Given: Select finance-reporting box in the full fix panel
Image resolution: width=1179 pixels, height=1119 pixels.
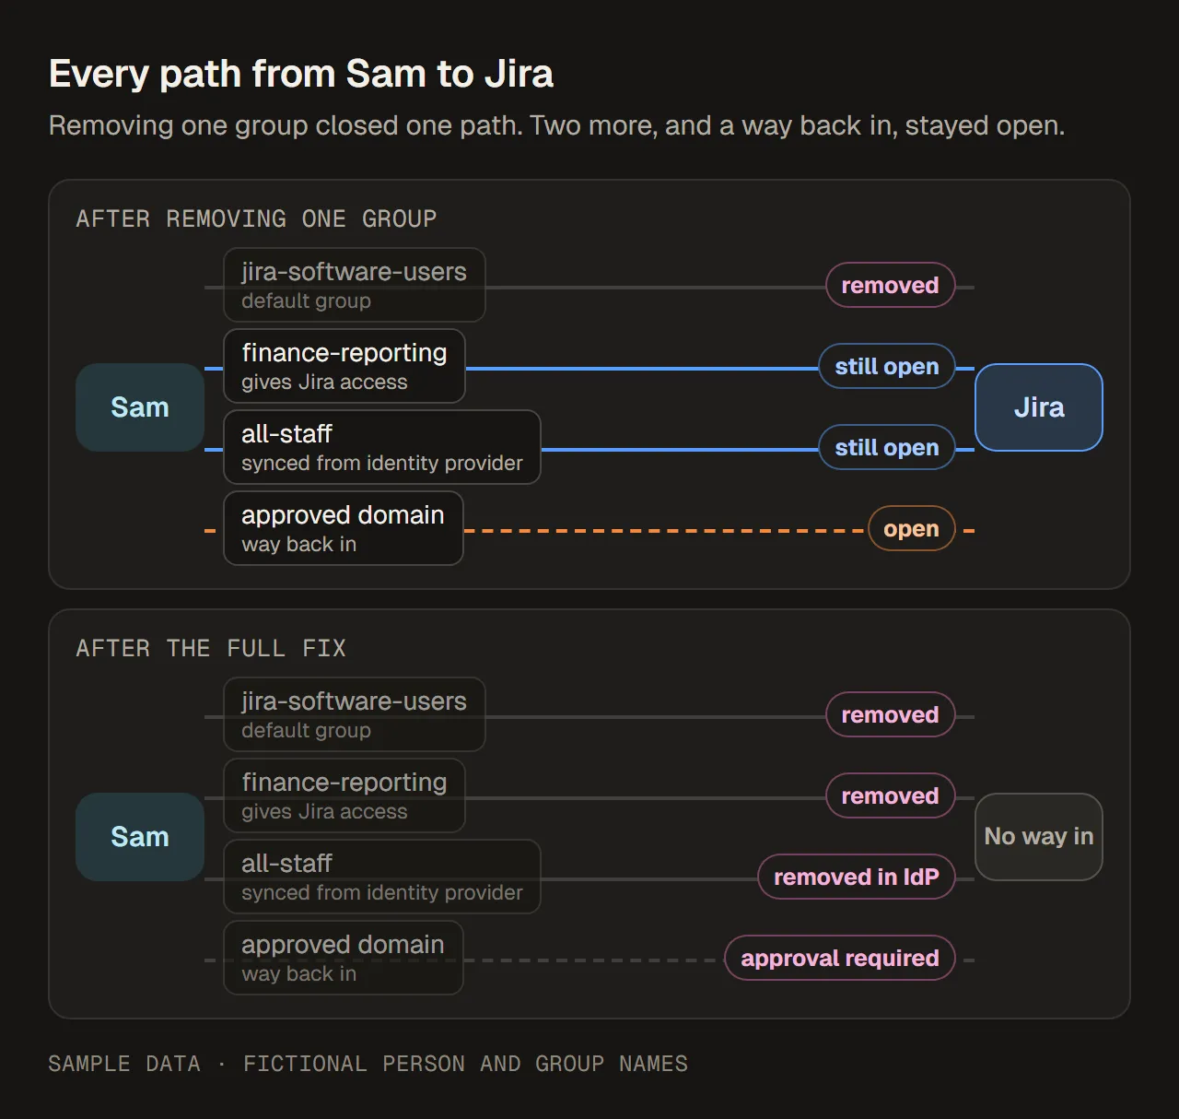Looking at the screenshot, I should tap(344, 795).
